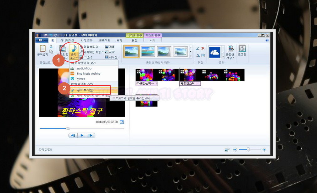
Task: Click the Play button under preview
Action: [x=82, y=135]
